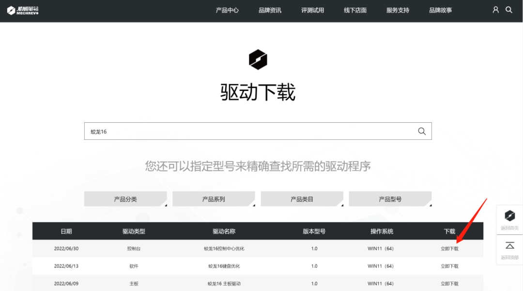Download 蛟龙16控制中心优化 via 立即下载
The height and width of the screenshot is (291, 523).
(x=449, y=248)
